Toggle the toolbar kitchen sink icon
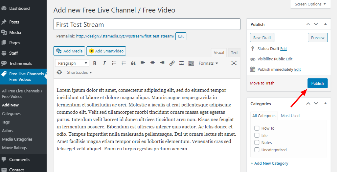The width and height of the screenshot is (337, 172). coord(191,63)
